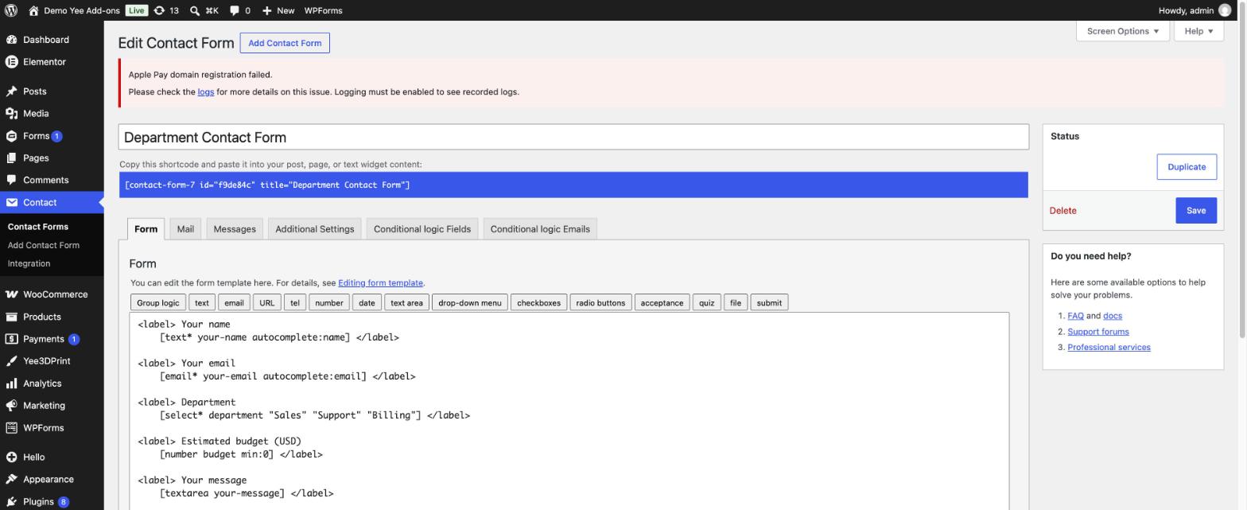The height and width of the screenshot is (510, 1247).
Task: Select the Form tab
Action: tap(146, 229)
